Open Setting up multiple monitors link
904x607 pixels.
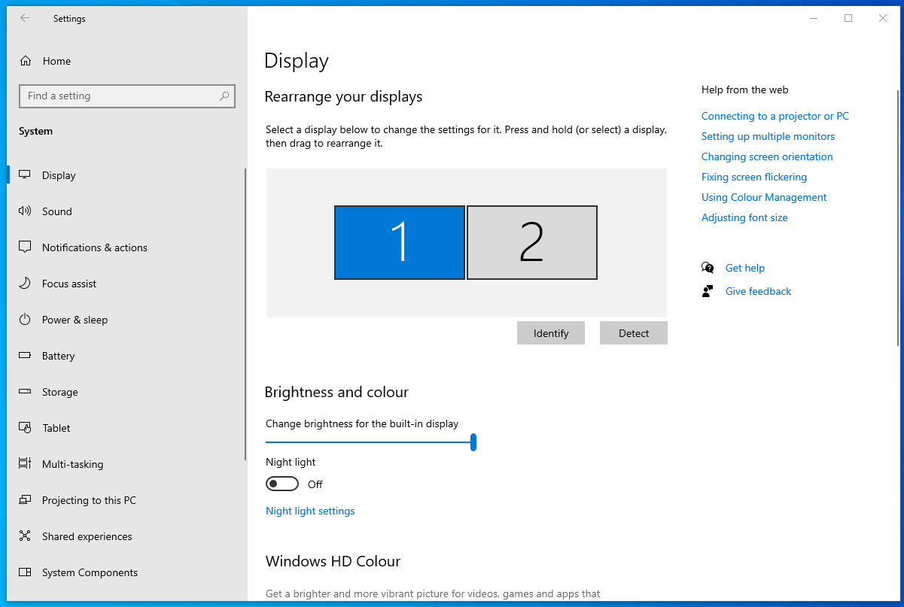pos(769,136)
